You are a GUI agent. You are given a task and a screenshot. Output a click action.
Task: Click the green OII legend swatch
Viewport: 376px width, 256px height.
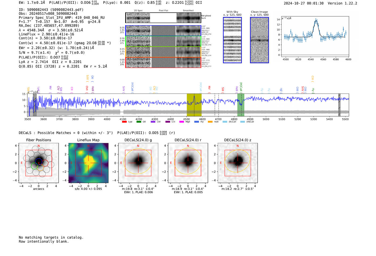point(139,122)
